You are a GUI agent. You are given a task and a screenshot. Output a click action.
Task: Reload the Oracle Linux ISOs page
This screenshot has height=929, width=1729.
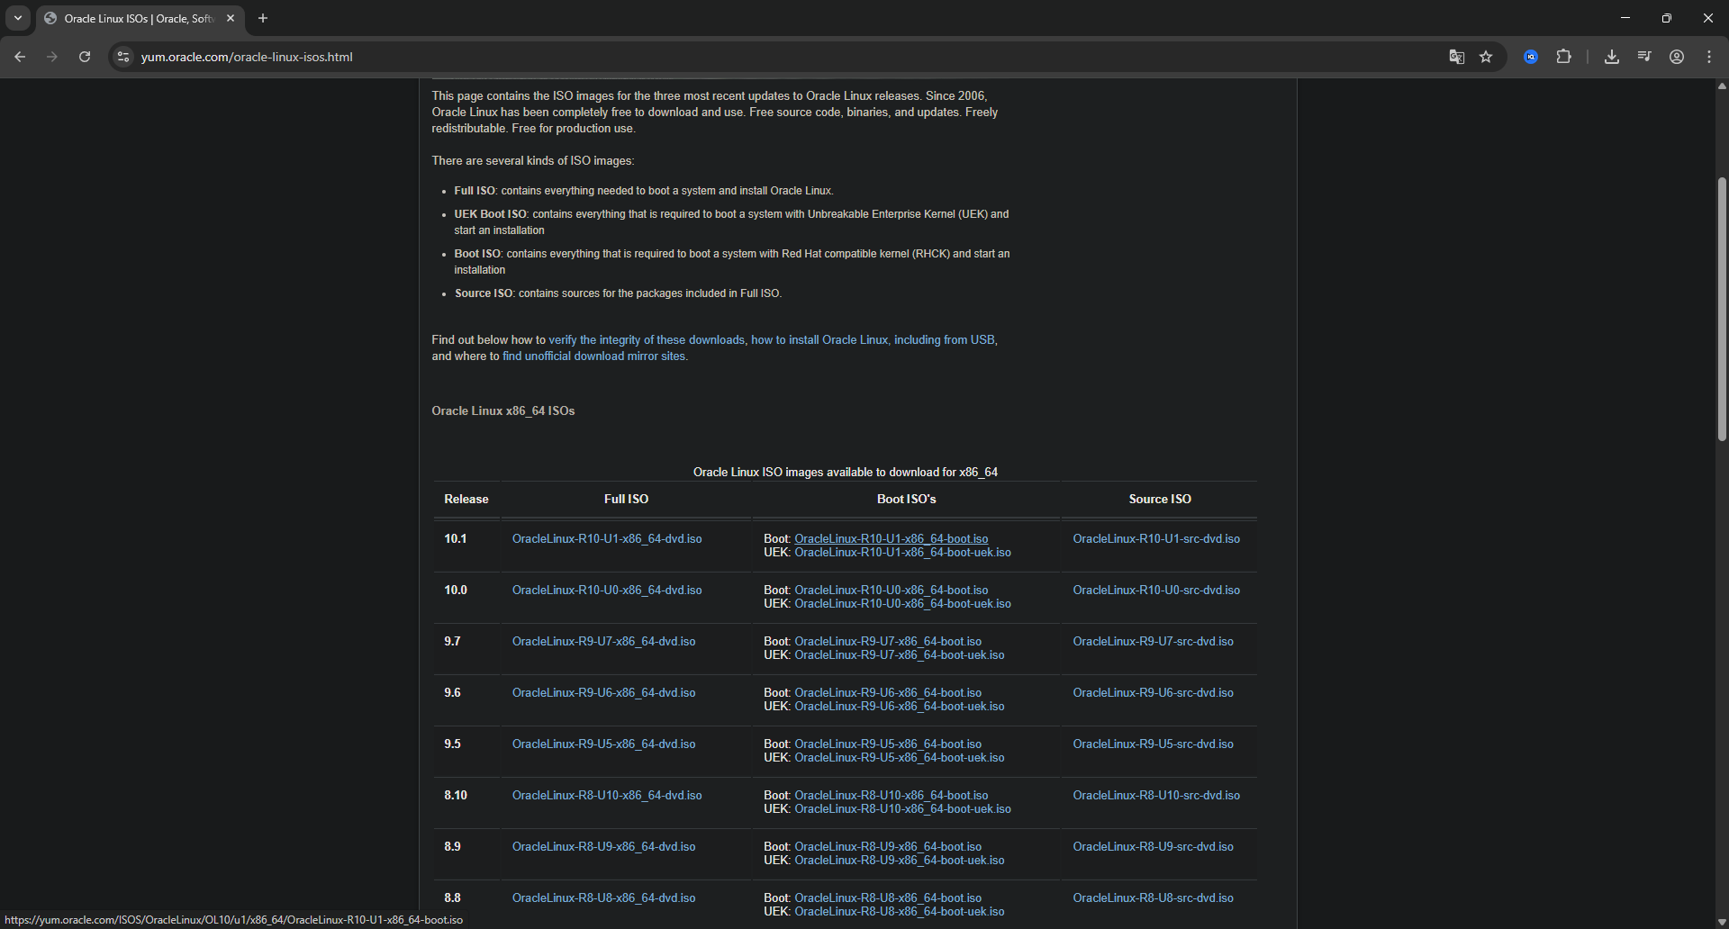click(84, 56)
